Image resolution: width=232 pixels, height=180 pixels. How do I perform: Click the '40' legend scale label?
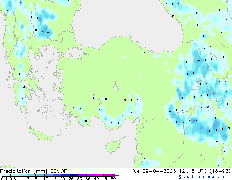(96, 179)
